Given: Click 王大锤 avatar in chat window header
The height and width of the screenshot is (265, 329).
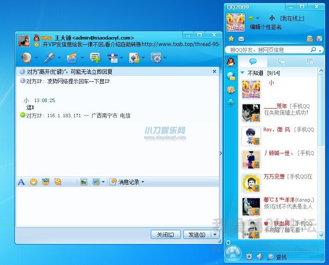Looking at the screenshot, I should (x=24, y=40).
